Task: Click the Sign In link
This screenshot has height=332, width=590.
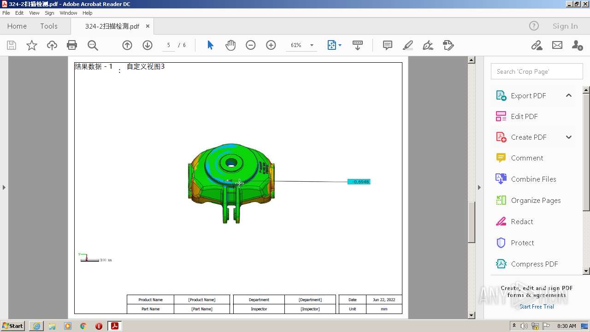Action: coord(565,26)
